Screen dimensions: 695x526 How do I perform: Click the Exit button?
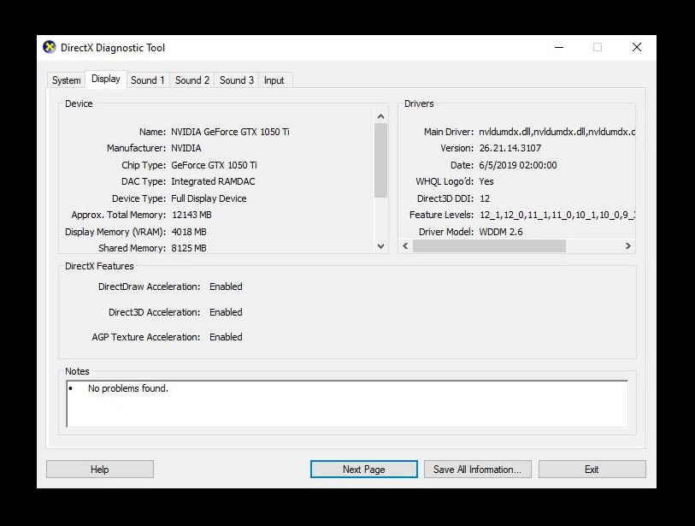[592, 470]
